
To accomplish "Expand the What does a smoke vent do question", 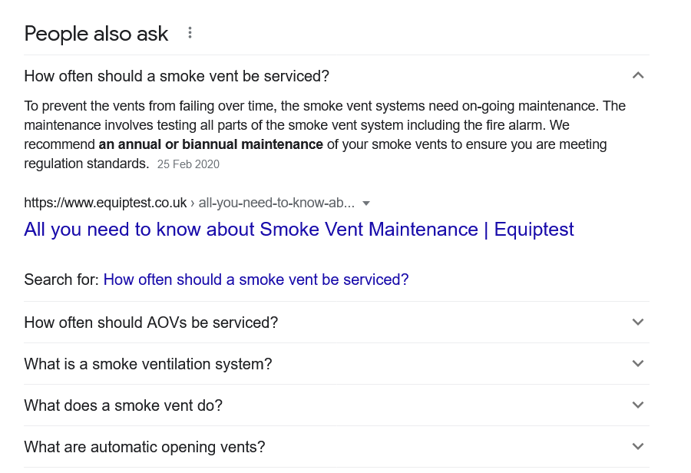I will pos(336,405).
